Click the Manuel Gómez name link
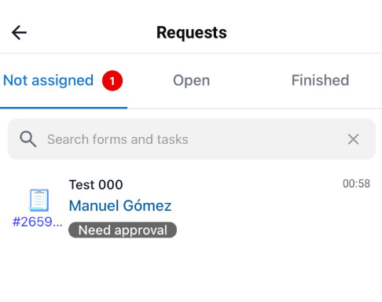382x302 pixels. click(x=120, y=205)
